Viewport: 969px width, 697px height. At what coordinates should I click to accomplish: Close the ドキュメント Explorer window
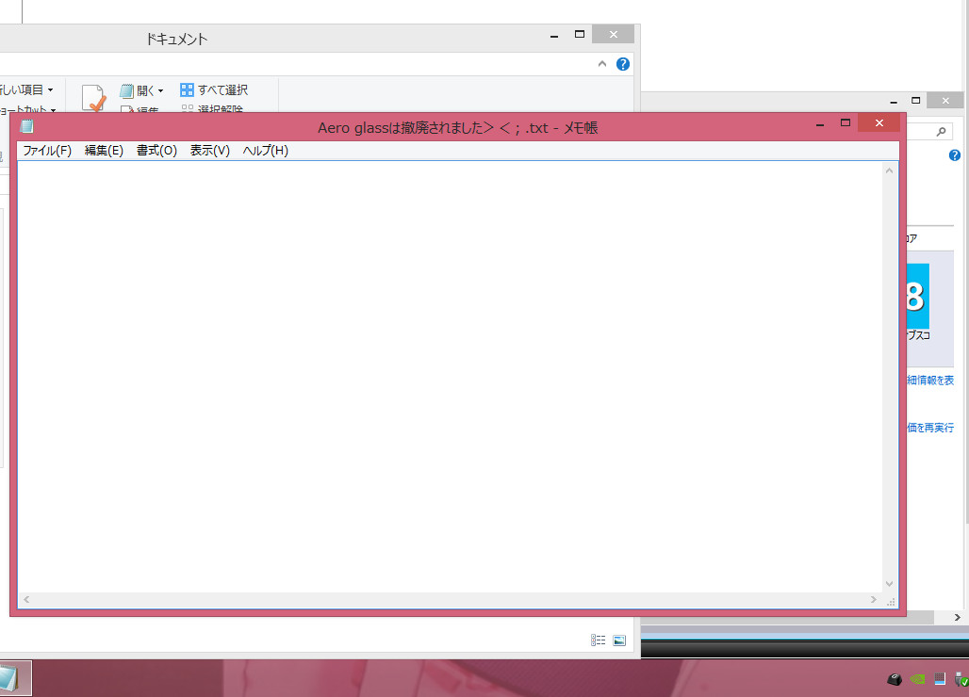pos(613,35)
